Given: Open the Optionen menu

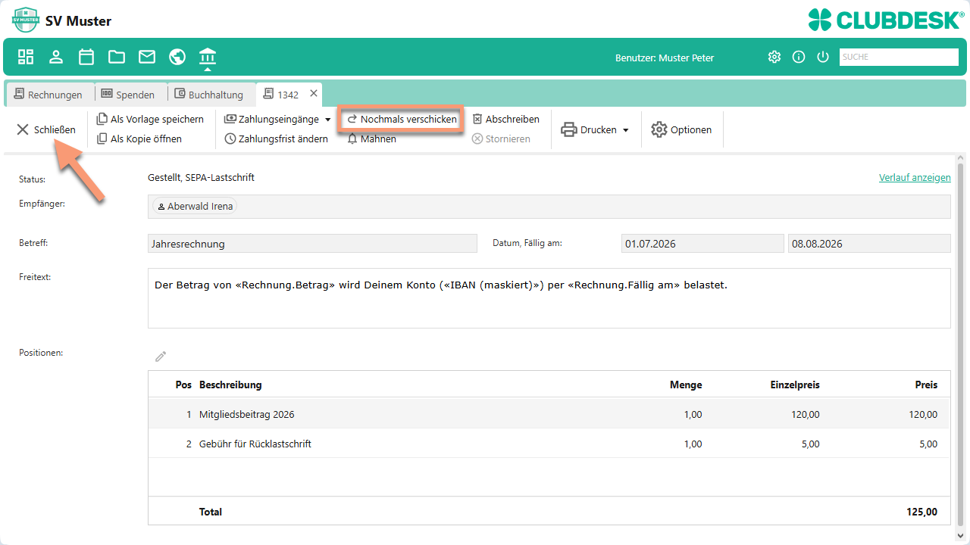Looking at the screenshot, I should (681, 129).
